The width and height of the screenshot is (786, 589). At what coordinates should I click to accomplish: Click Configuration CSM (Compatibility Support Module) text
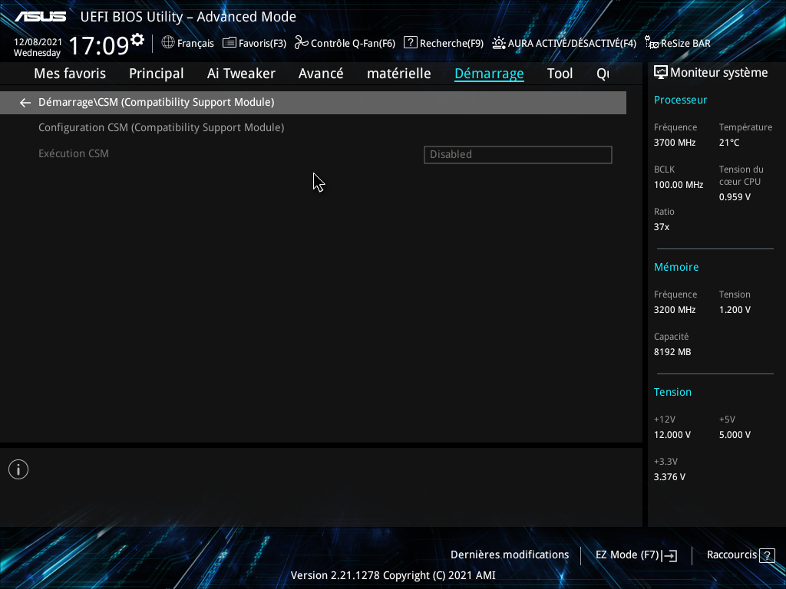coord(161,128)
